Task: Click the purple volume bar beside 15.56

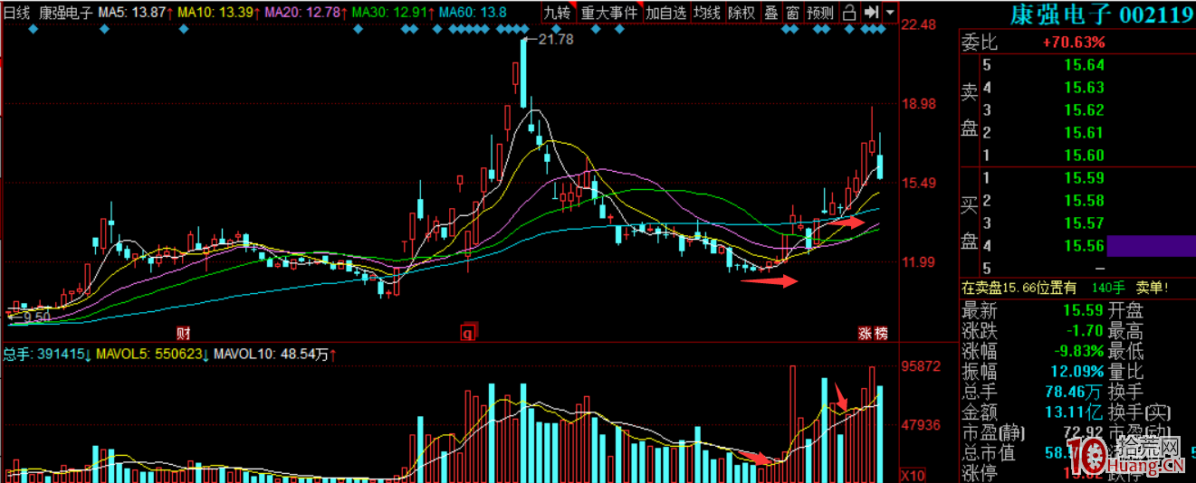Action: tap(1151, 246)
